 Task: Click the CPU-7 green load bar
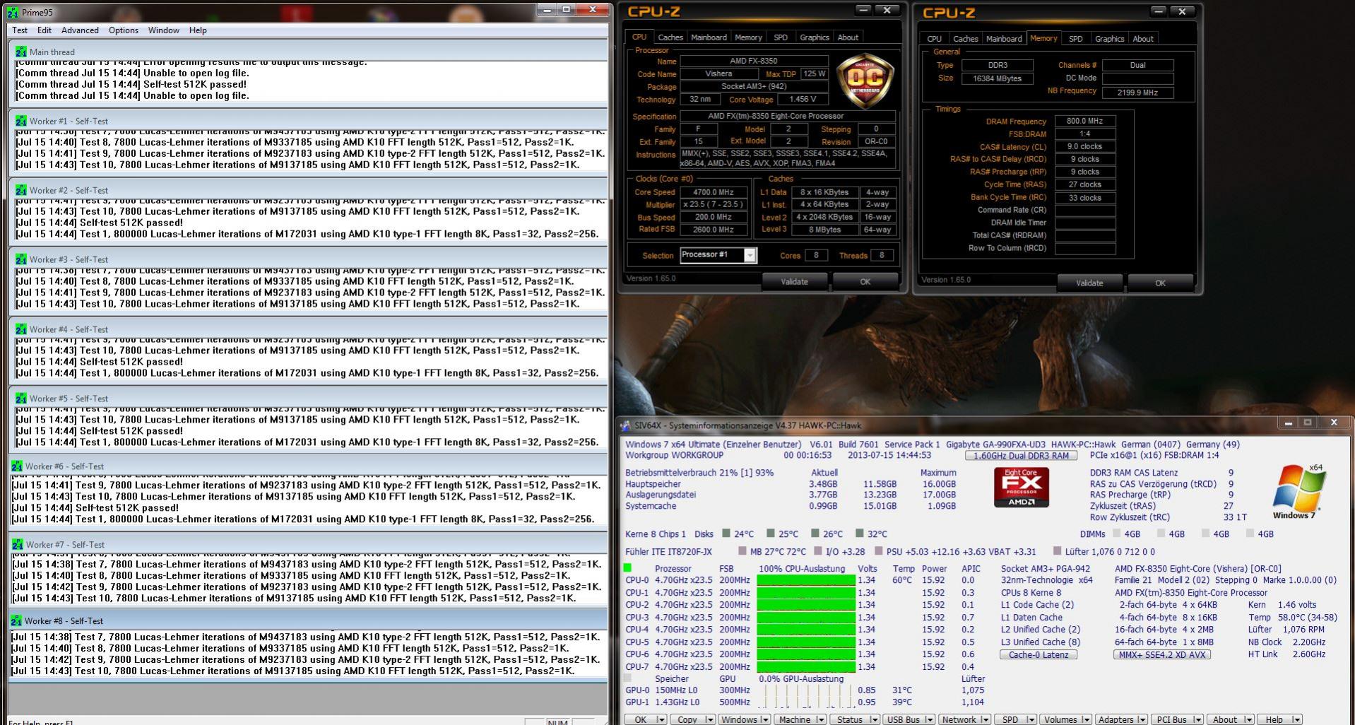(805, 666)
